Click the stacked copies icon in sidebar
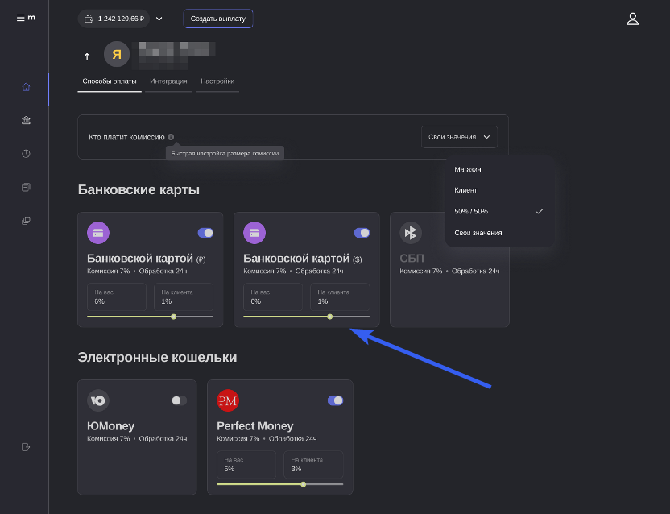The height and width of the screenshot is (514, 670). (26, 221)
